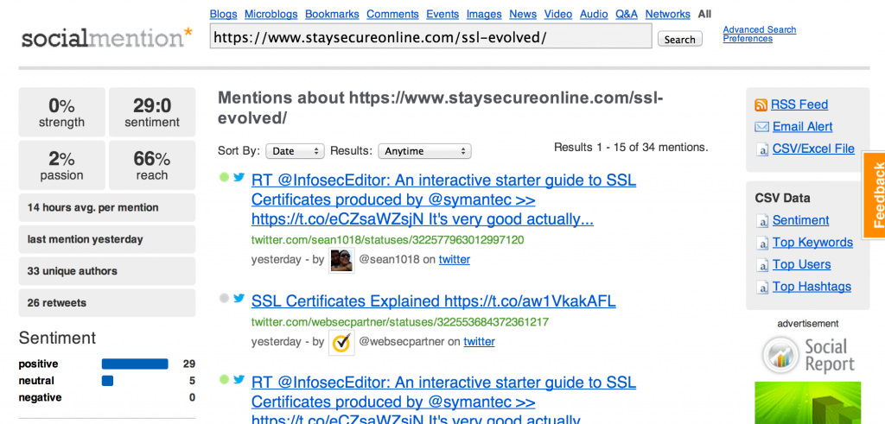Click '33 unique authors' text
Image resolution: width=885 pixels, height=424 pixels.
click(x=73, y=271)
